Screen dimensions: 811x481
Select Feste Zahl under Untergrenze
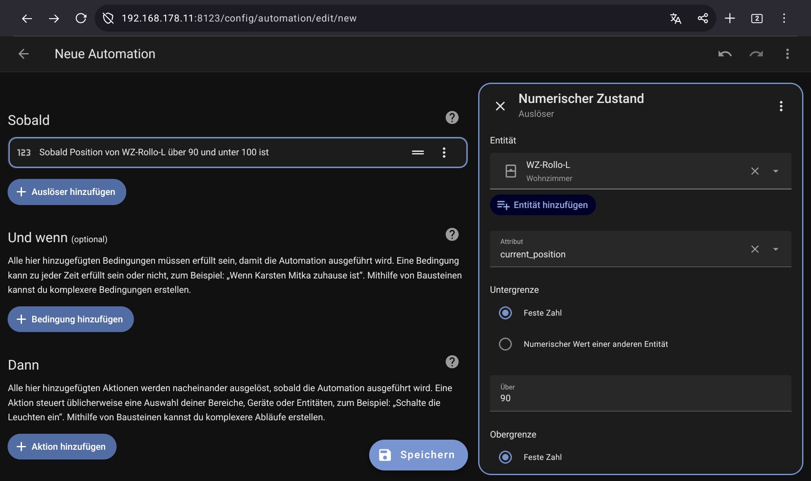point(505,313)
